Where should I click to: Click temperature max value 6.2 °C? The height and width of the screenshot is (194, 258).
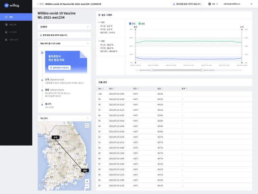click(x=110, y=26)
